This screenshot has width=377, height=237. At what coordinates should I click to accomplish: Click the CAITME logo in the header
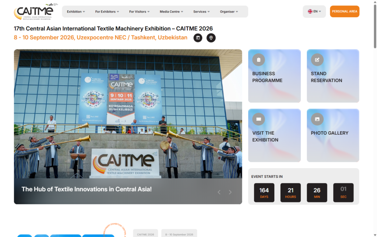(34, 12)
